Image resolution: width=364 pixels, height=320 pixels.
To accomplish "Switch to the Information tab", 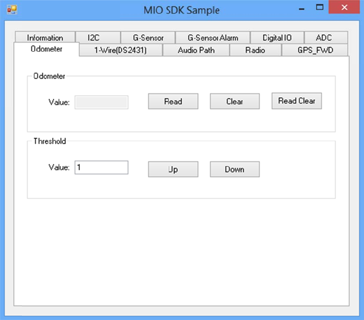I will (x=45, y=37).
